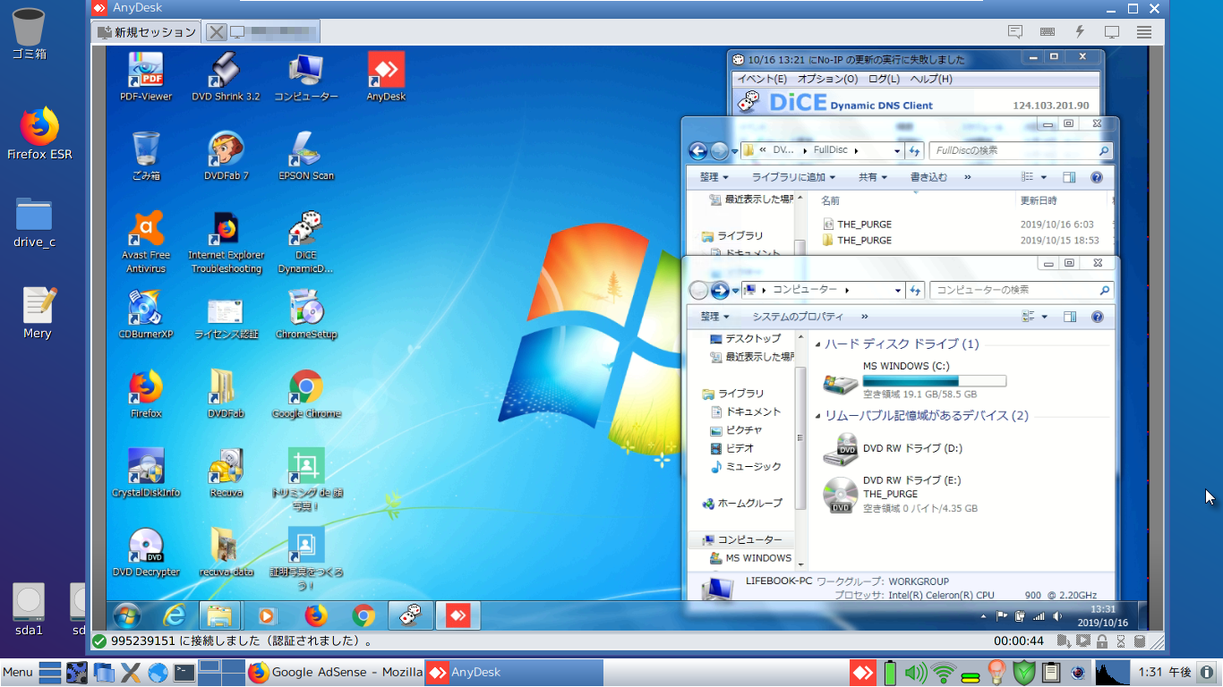The width and height of the screenshot is (1223, 687).
Task: Select CDBurnerXP desktop icon
Action: (x=146, y=315)
